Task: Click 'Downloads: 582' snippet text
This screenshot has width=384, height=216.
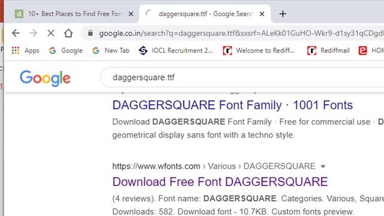Action: 143,211
